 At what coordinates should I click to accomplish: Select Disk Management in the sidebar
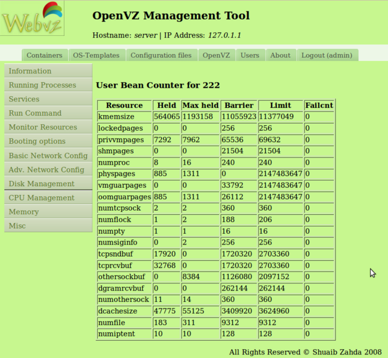click(x=48, y=184)
